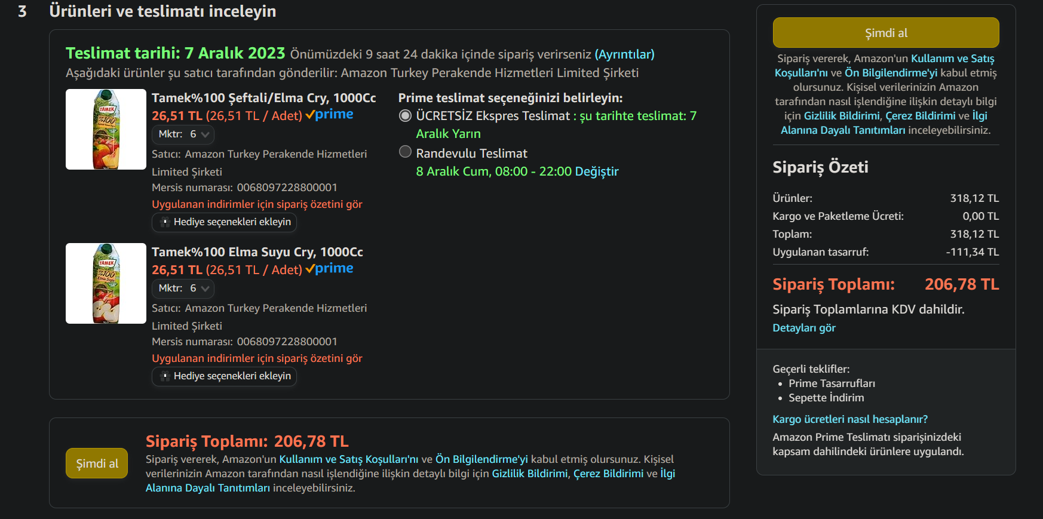
Task: Open bottom Çerez Bildirimi link
Action: pos(609,474)
